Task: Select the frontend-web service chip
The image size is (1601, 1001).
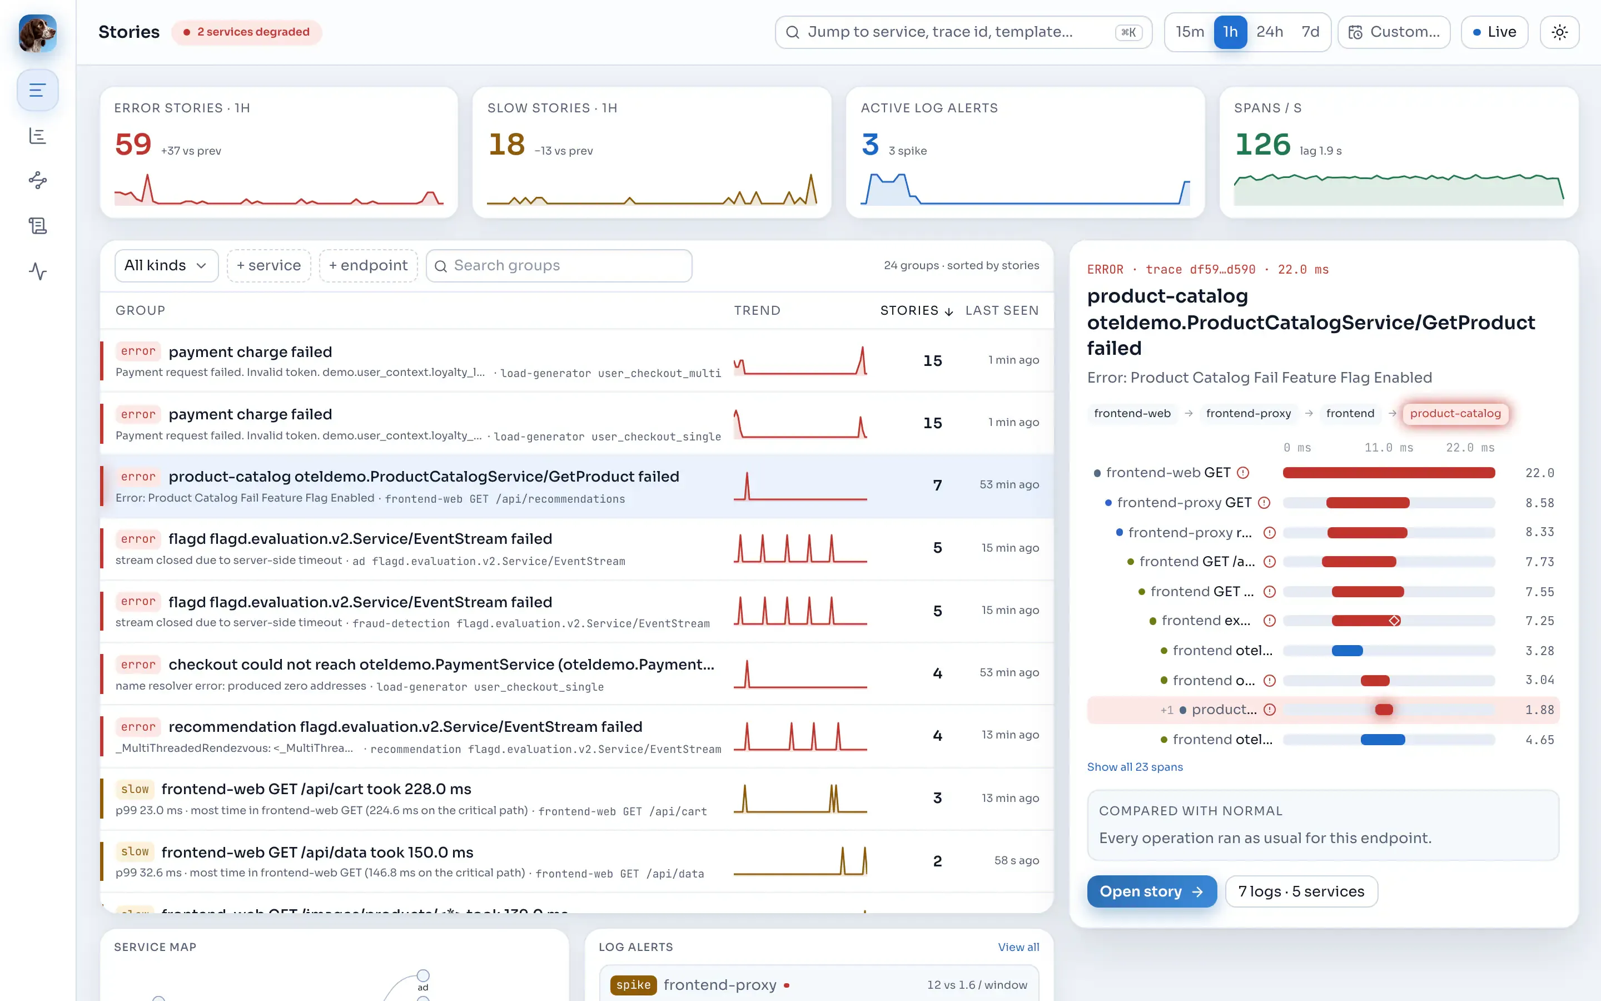Action: [1132, 413]
